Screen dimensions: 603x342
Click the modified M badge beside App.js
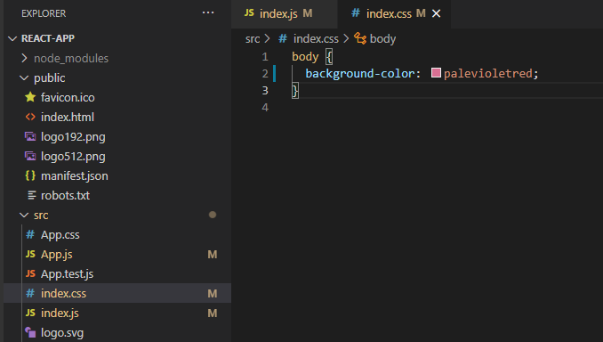[x=213, y=255]
